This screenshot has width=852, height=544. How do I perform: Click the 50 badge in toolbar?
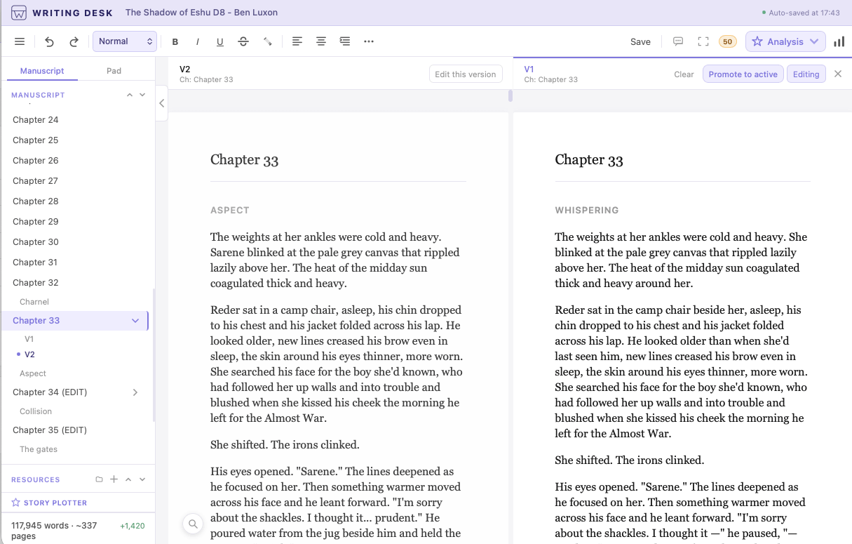coord(728,41)
